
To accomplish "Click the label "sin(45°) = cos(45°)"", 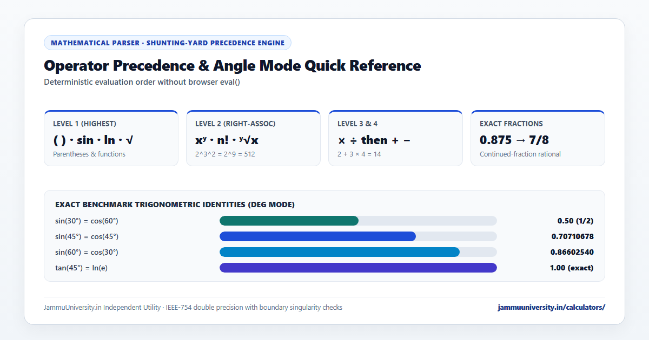I will tap(87, 236).
